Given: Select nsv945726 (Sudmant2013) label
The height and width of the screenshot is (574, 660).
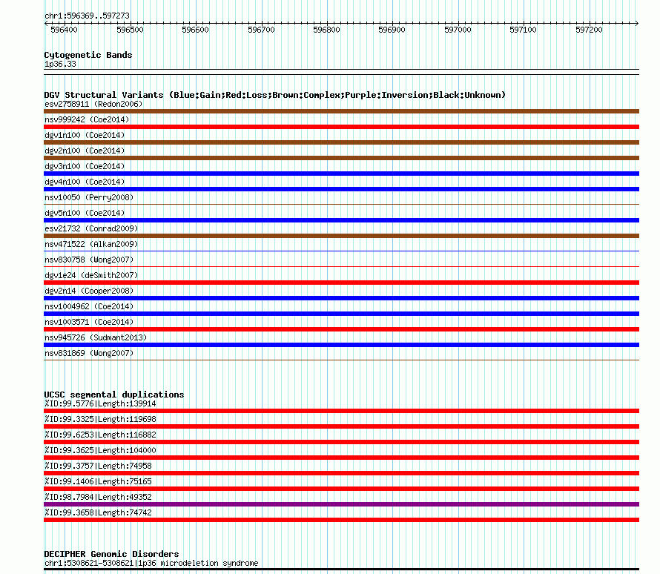Looking at the screenshot, I should [x=96, y=337].
